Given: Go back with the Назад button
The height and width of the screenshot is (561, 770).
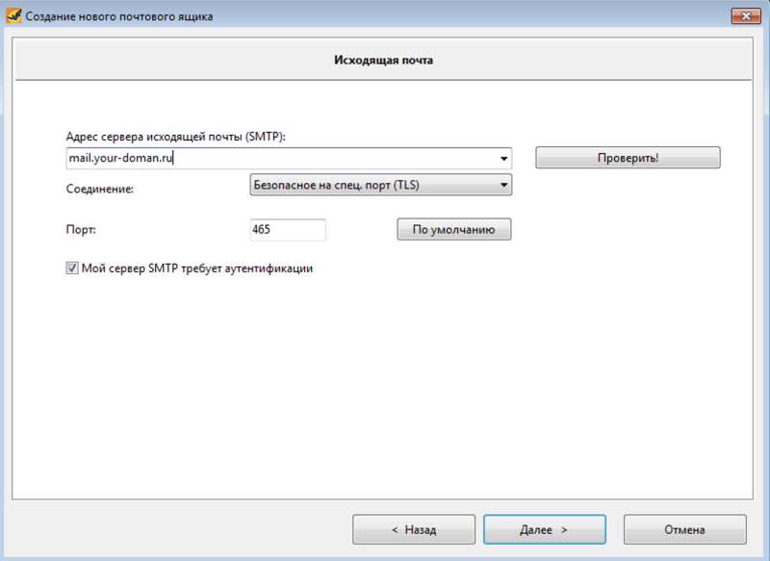Looking at the screenshot, I should [413, 529].
